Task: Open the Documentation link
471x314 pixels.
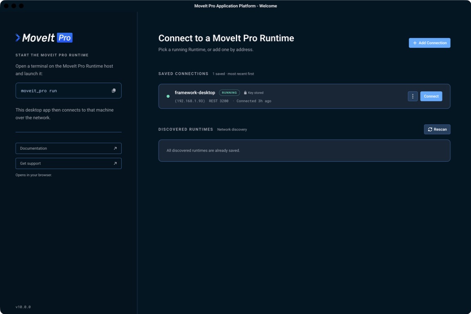Action: 69,148
